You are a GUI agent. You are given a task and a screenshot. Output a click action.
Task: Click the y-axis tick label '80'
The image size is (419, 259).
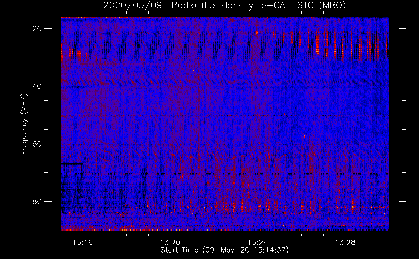(37, 201)
